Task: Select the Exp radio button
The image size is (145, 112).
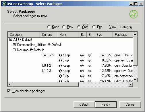Action: pyautogui.click(x=94, y=27)
